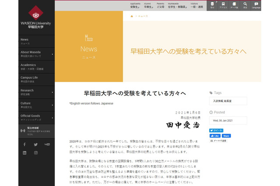Image resolution: width=280 pixels, height=186 pixels.
Task: Open Academics sidebar item
Action: point(36,67)
